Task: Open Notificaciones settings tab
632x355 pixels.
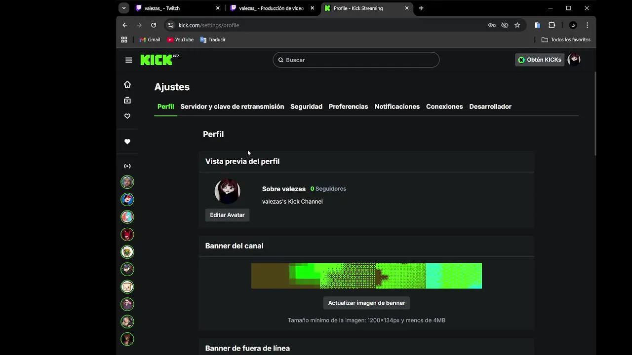Action: (x=397, y=106)
